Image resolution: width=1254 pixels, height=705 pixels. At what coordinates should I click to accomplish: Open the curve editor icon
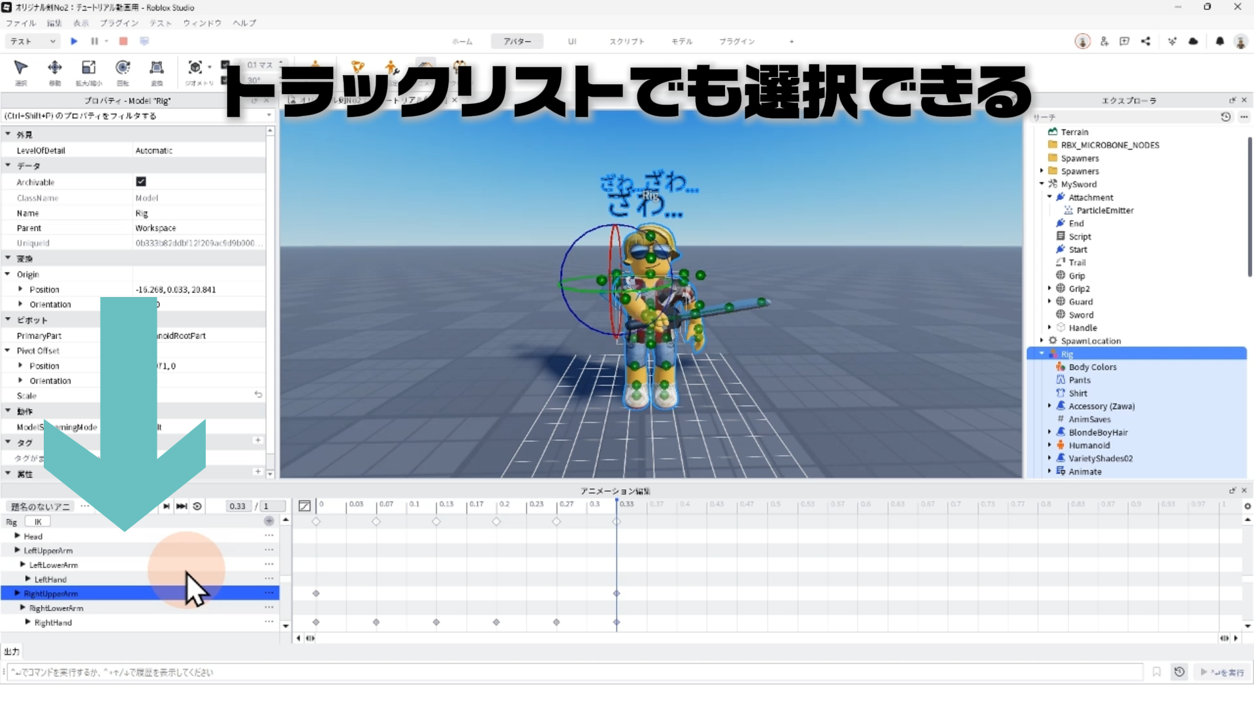304,506
